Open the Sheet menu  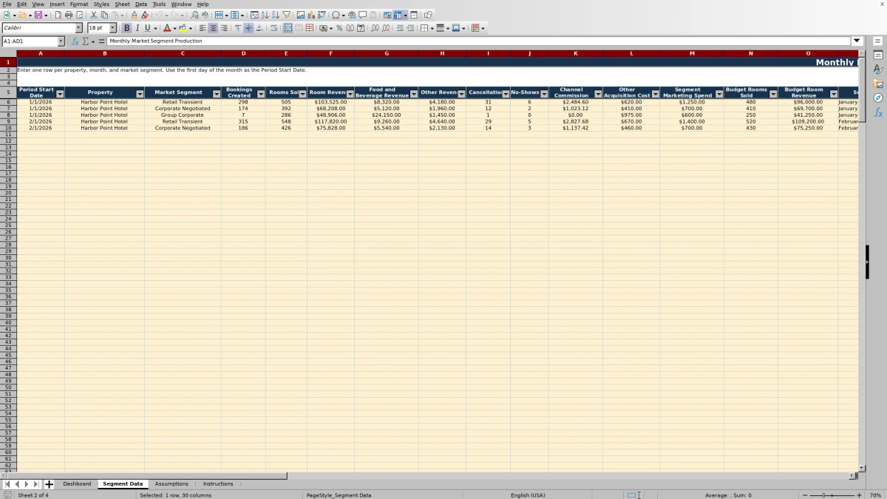click(122, 4)
